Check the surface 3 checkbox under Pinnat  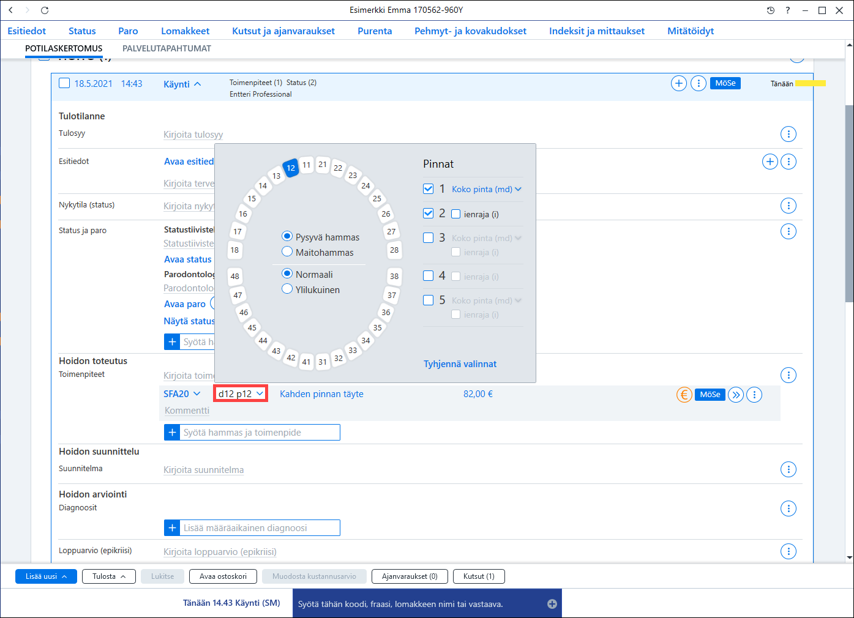[429, 237]
